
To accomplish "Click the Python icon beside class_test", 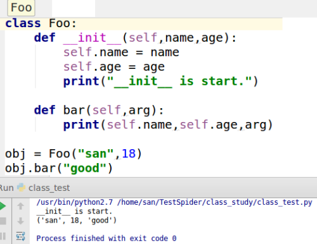I will pyautogui.click(x=21, y=187).
